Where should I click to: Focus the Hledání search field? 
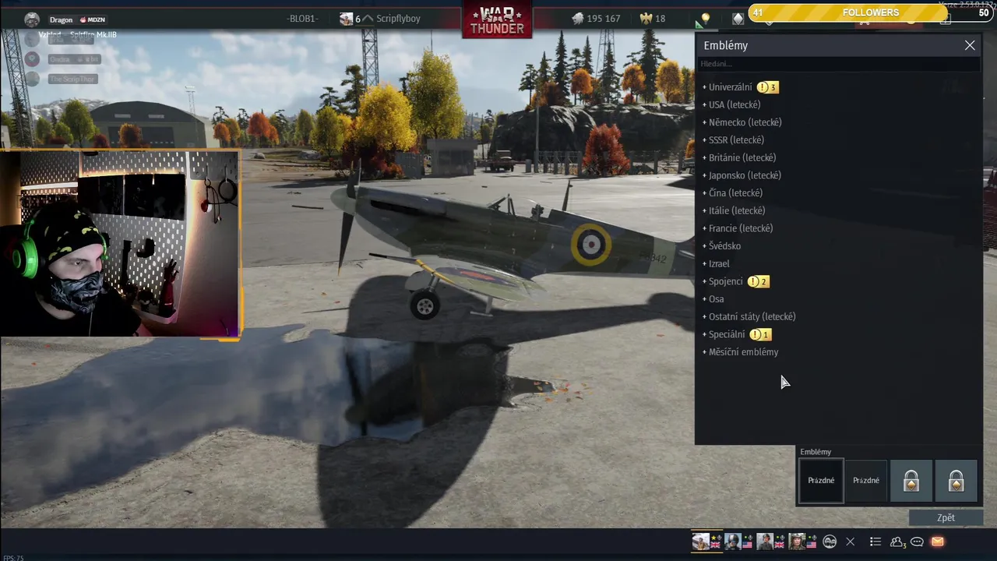[x=838, y=64]
